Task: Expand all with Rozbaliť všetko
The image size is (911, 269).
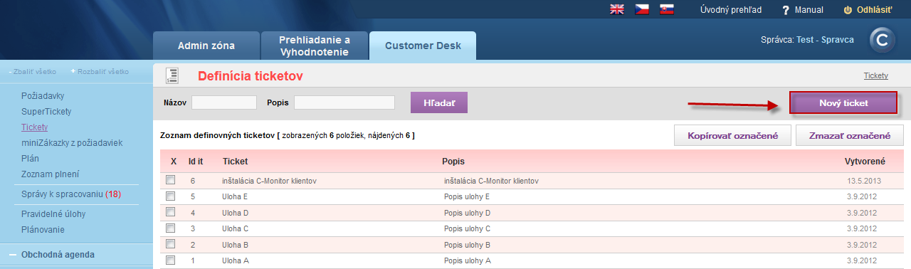Action: (x=100, y=72)
